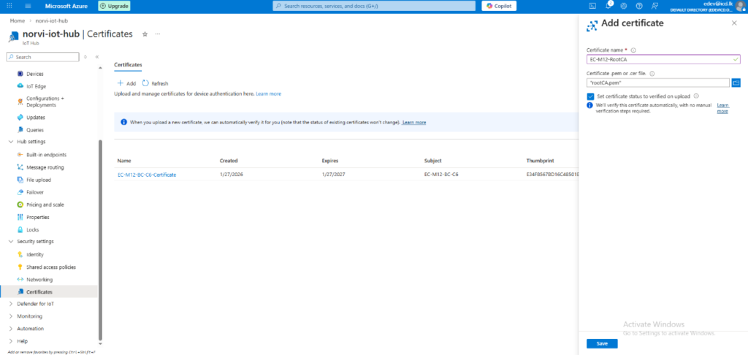Click the Microsoft Azure logo text
The image size is (748, 355).
pyautogui.click(x=66, y=6)
